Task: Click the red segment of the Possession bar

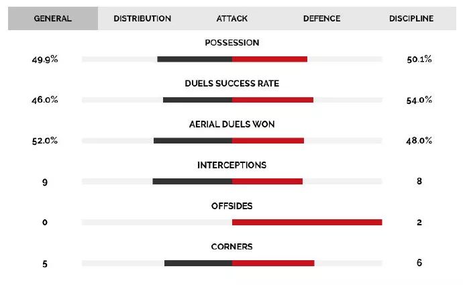Action: (270, 59)
